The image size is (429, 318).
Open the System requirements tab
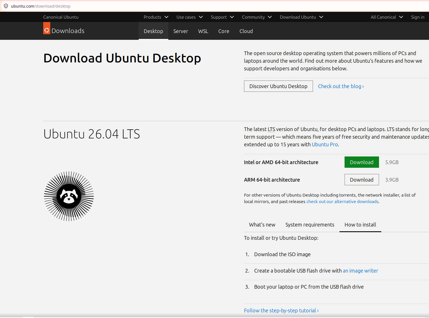point(310,225)
